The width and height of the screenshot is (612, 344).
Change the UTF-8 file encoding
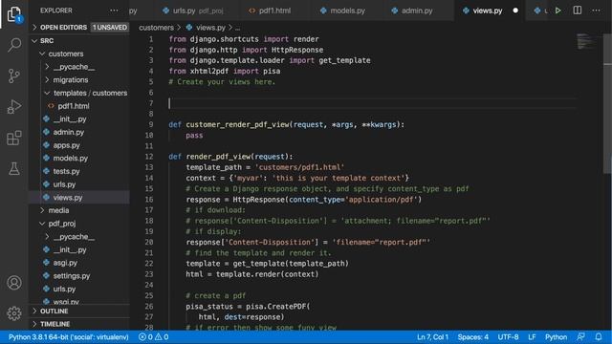click(508, 337)
